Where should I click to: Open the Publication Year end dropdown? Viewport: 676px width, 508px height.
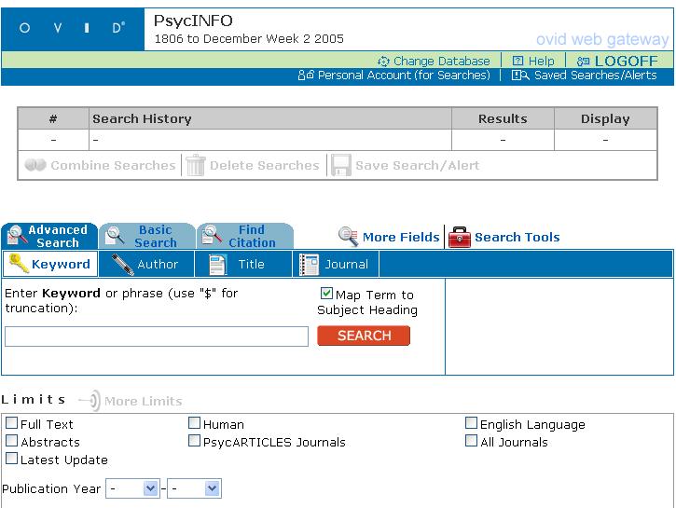(x=194, y=488)
